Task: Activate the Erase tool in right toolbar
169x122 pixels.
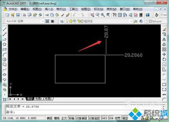Action: [165, 29]
